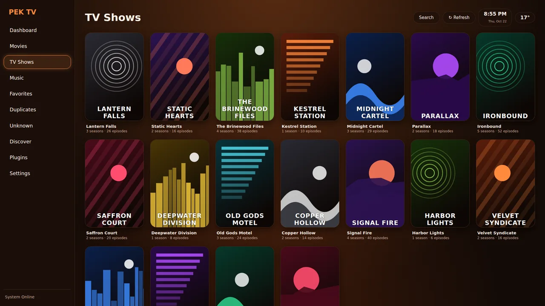The width and height of the screenshot is (545, 306).
Task: Open the Signal Fire poster
Action: (x=375, y=184)
